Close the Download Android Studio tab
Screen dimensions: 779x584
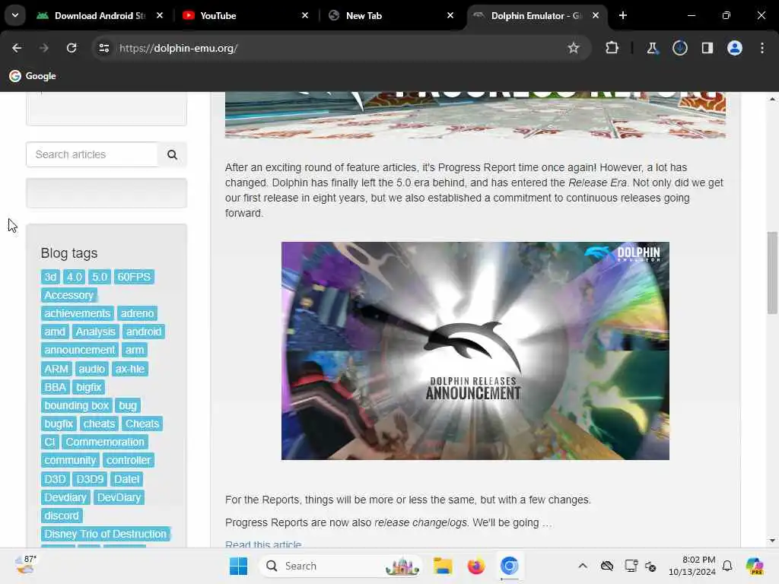coord(160,15)
